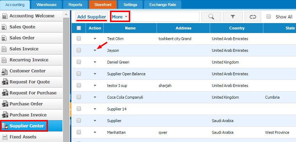Screen dimensions: 296x142
Task: Click the Request For Quote cart icon
Action: [x=5, y=82]
